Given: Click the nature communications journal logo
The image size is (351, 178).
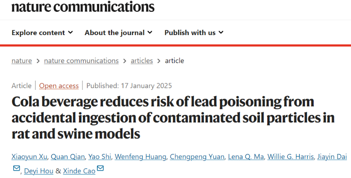Looking at the screenshot, I should pos(83,7).
